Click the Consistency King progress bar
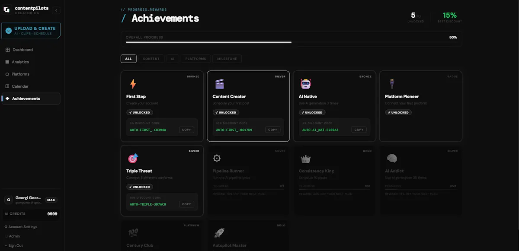 click(334, 189)
